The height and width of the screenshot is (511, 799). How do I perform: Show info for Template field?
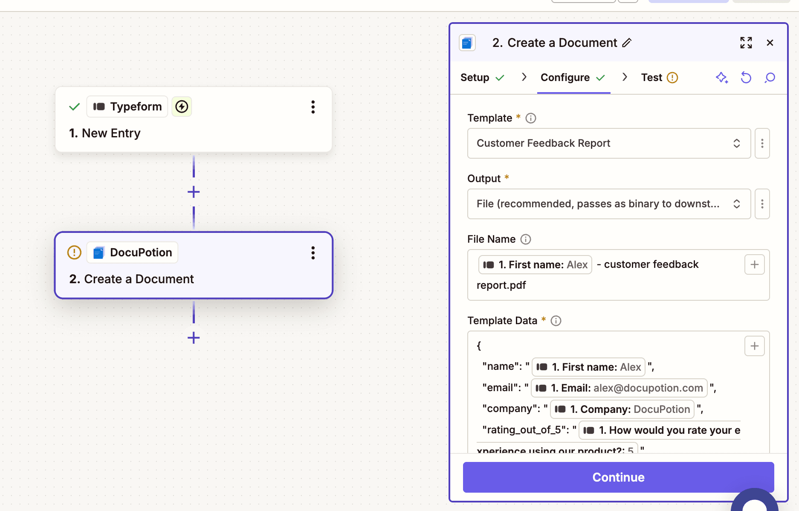tap(531, 118)
